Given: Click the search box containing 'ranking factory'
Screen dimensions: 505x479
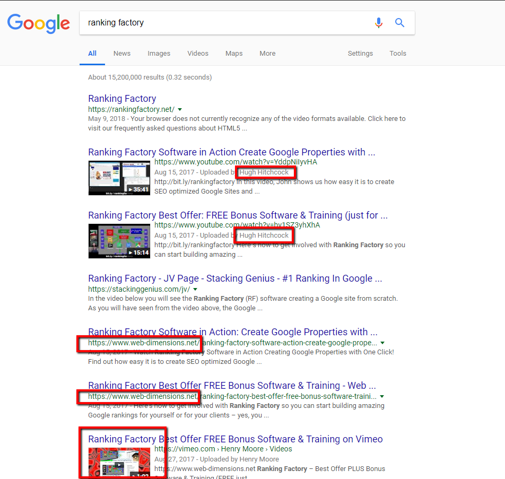Looking at the screenshot, I should 247,23.
